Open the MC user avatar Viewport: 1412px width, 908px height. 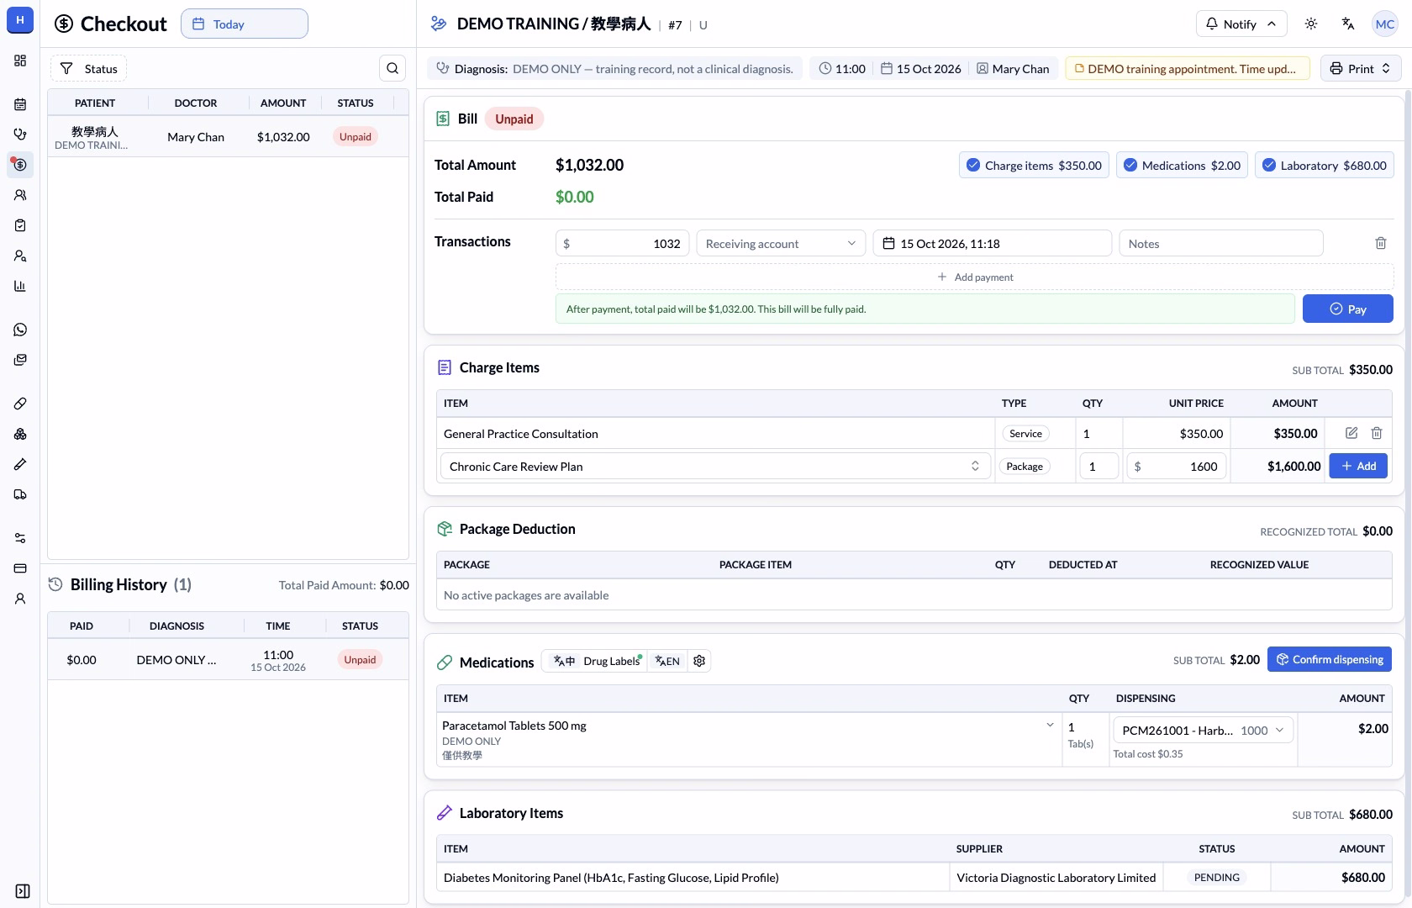click(x=1385, y=24)
